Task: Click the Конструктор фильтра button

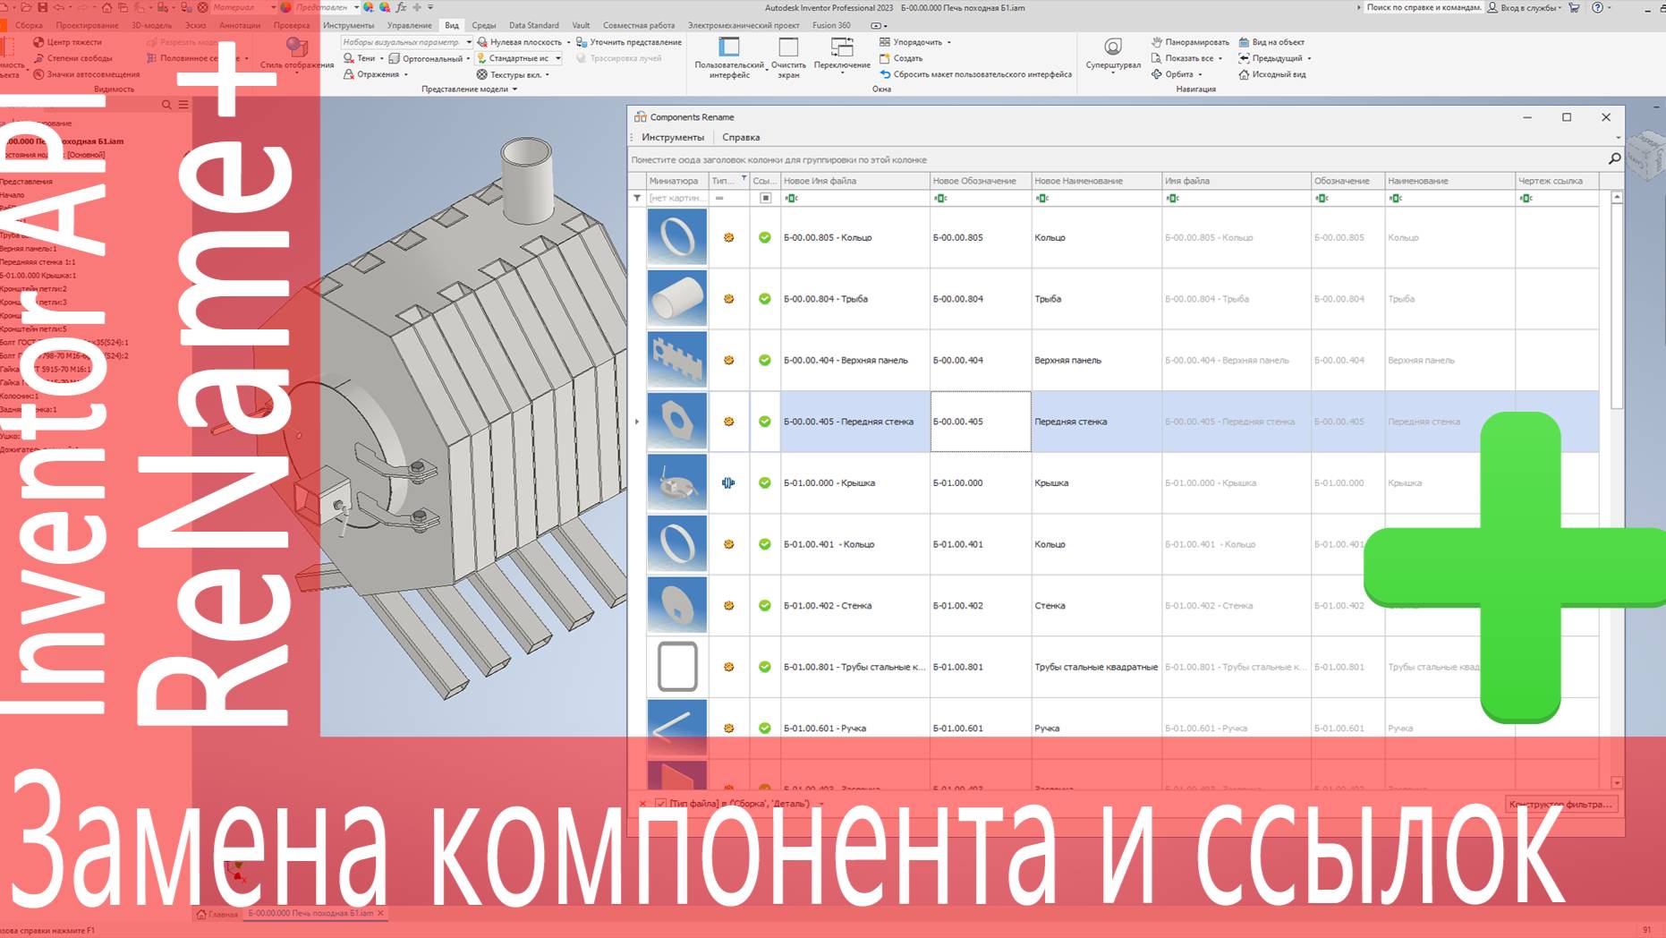Action: pyautogui.click(x=1562, y=804)
